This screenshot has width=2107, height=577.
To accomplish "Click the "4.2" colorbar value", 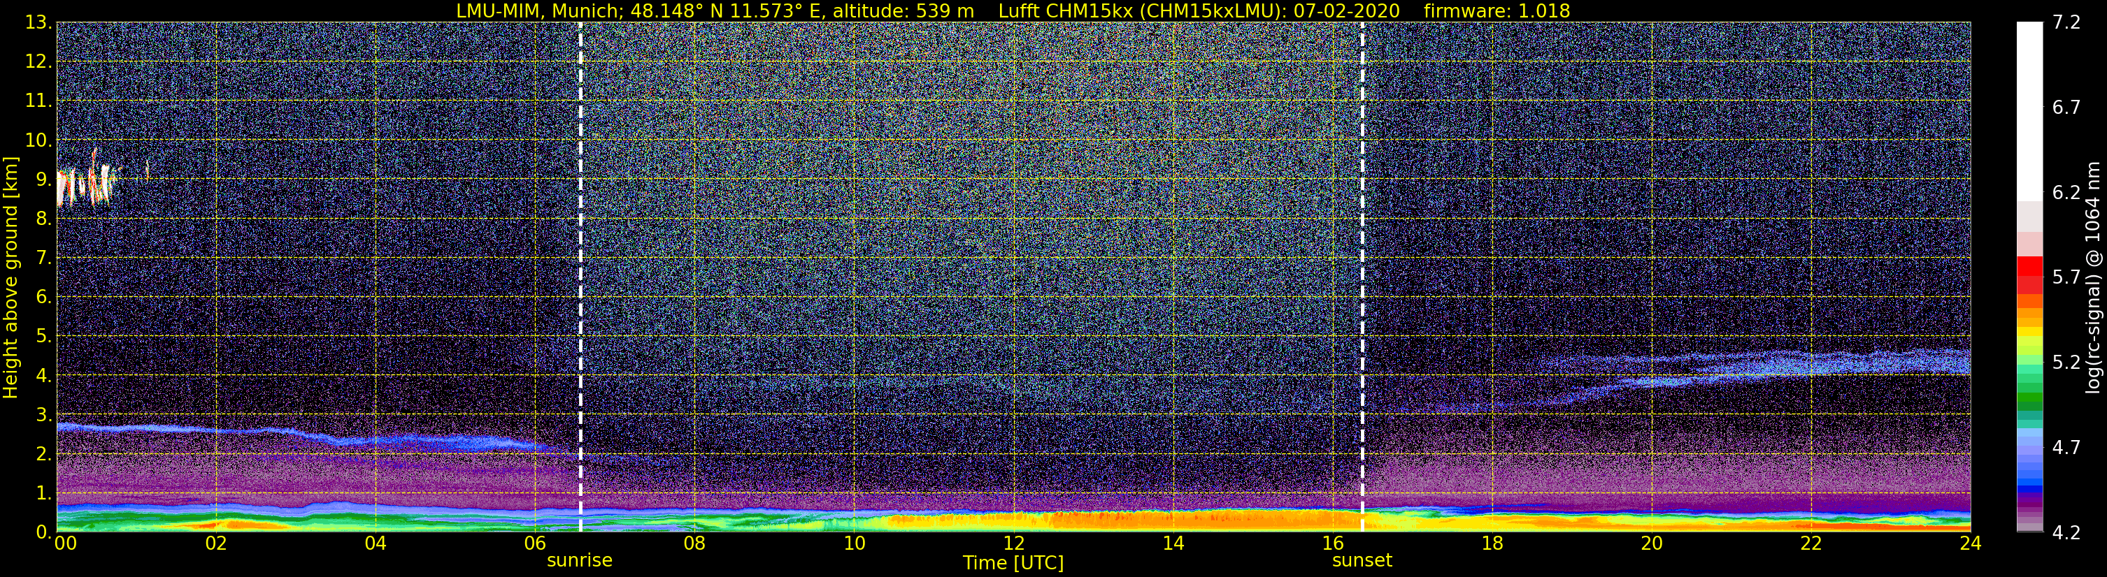I will click(2066, 533).
